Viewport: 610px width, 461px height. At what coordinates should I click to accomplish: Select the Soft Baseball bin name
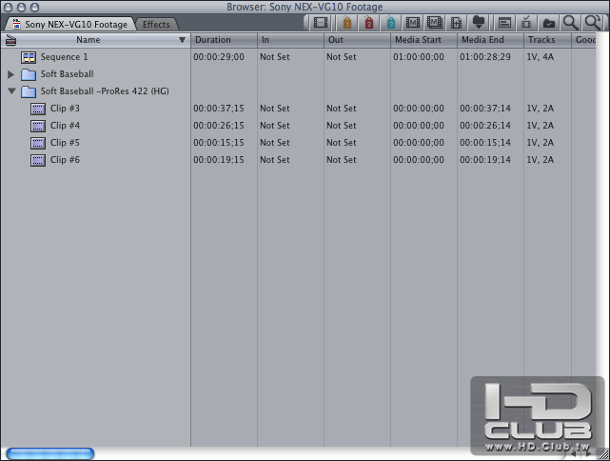tap(67, 74)
